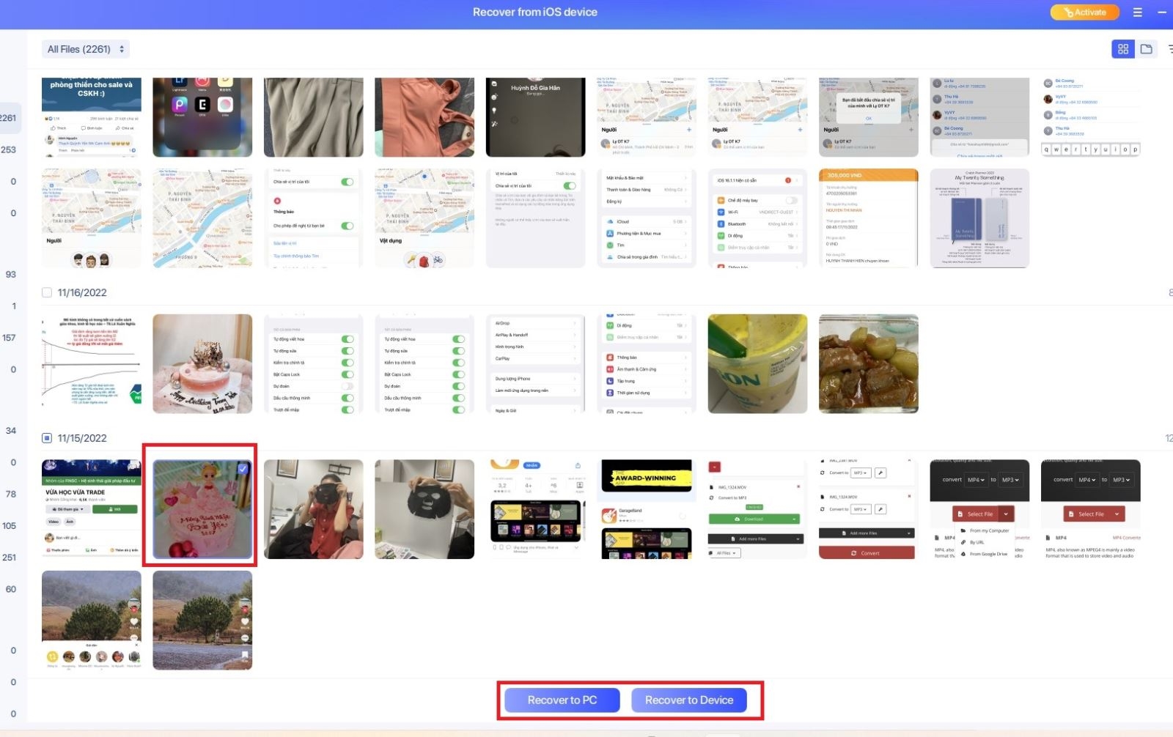Screen dimensions: 1173x737
Task: Select the pink doll cake photo thumbnail
Action: (x=202, y=509)
